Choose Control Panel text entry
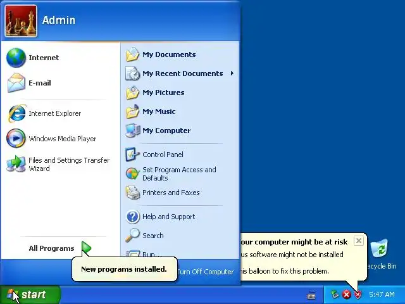The width and height of the screenshot is (405, 304). tap(163, 155)
